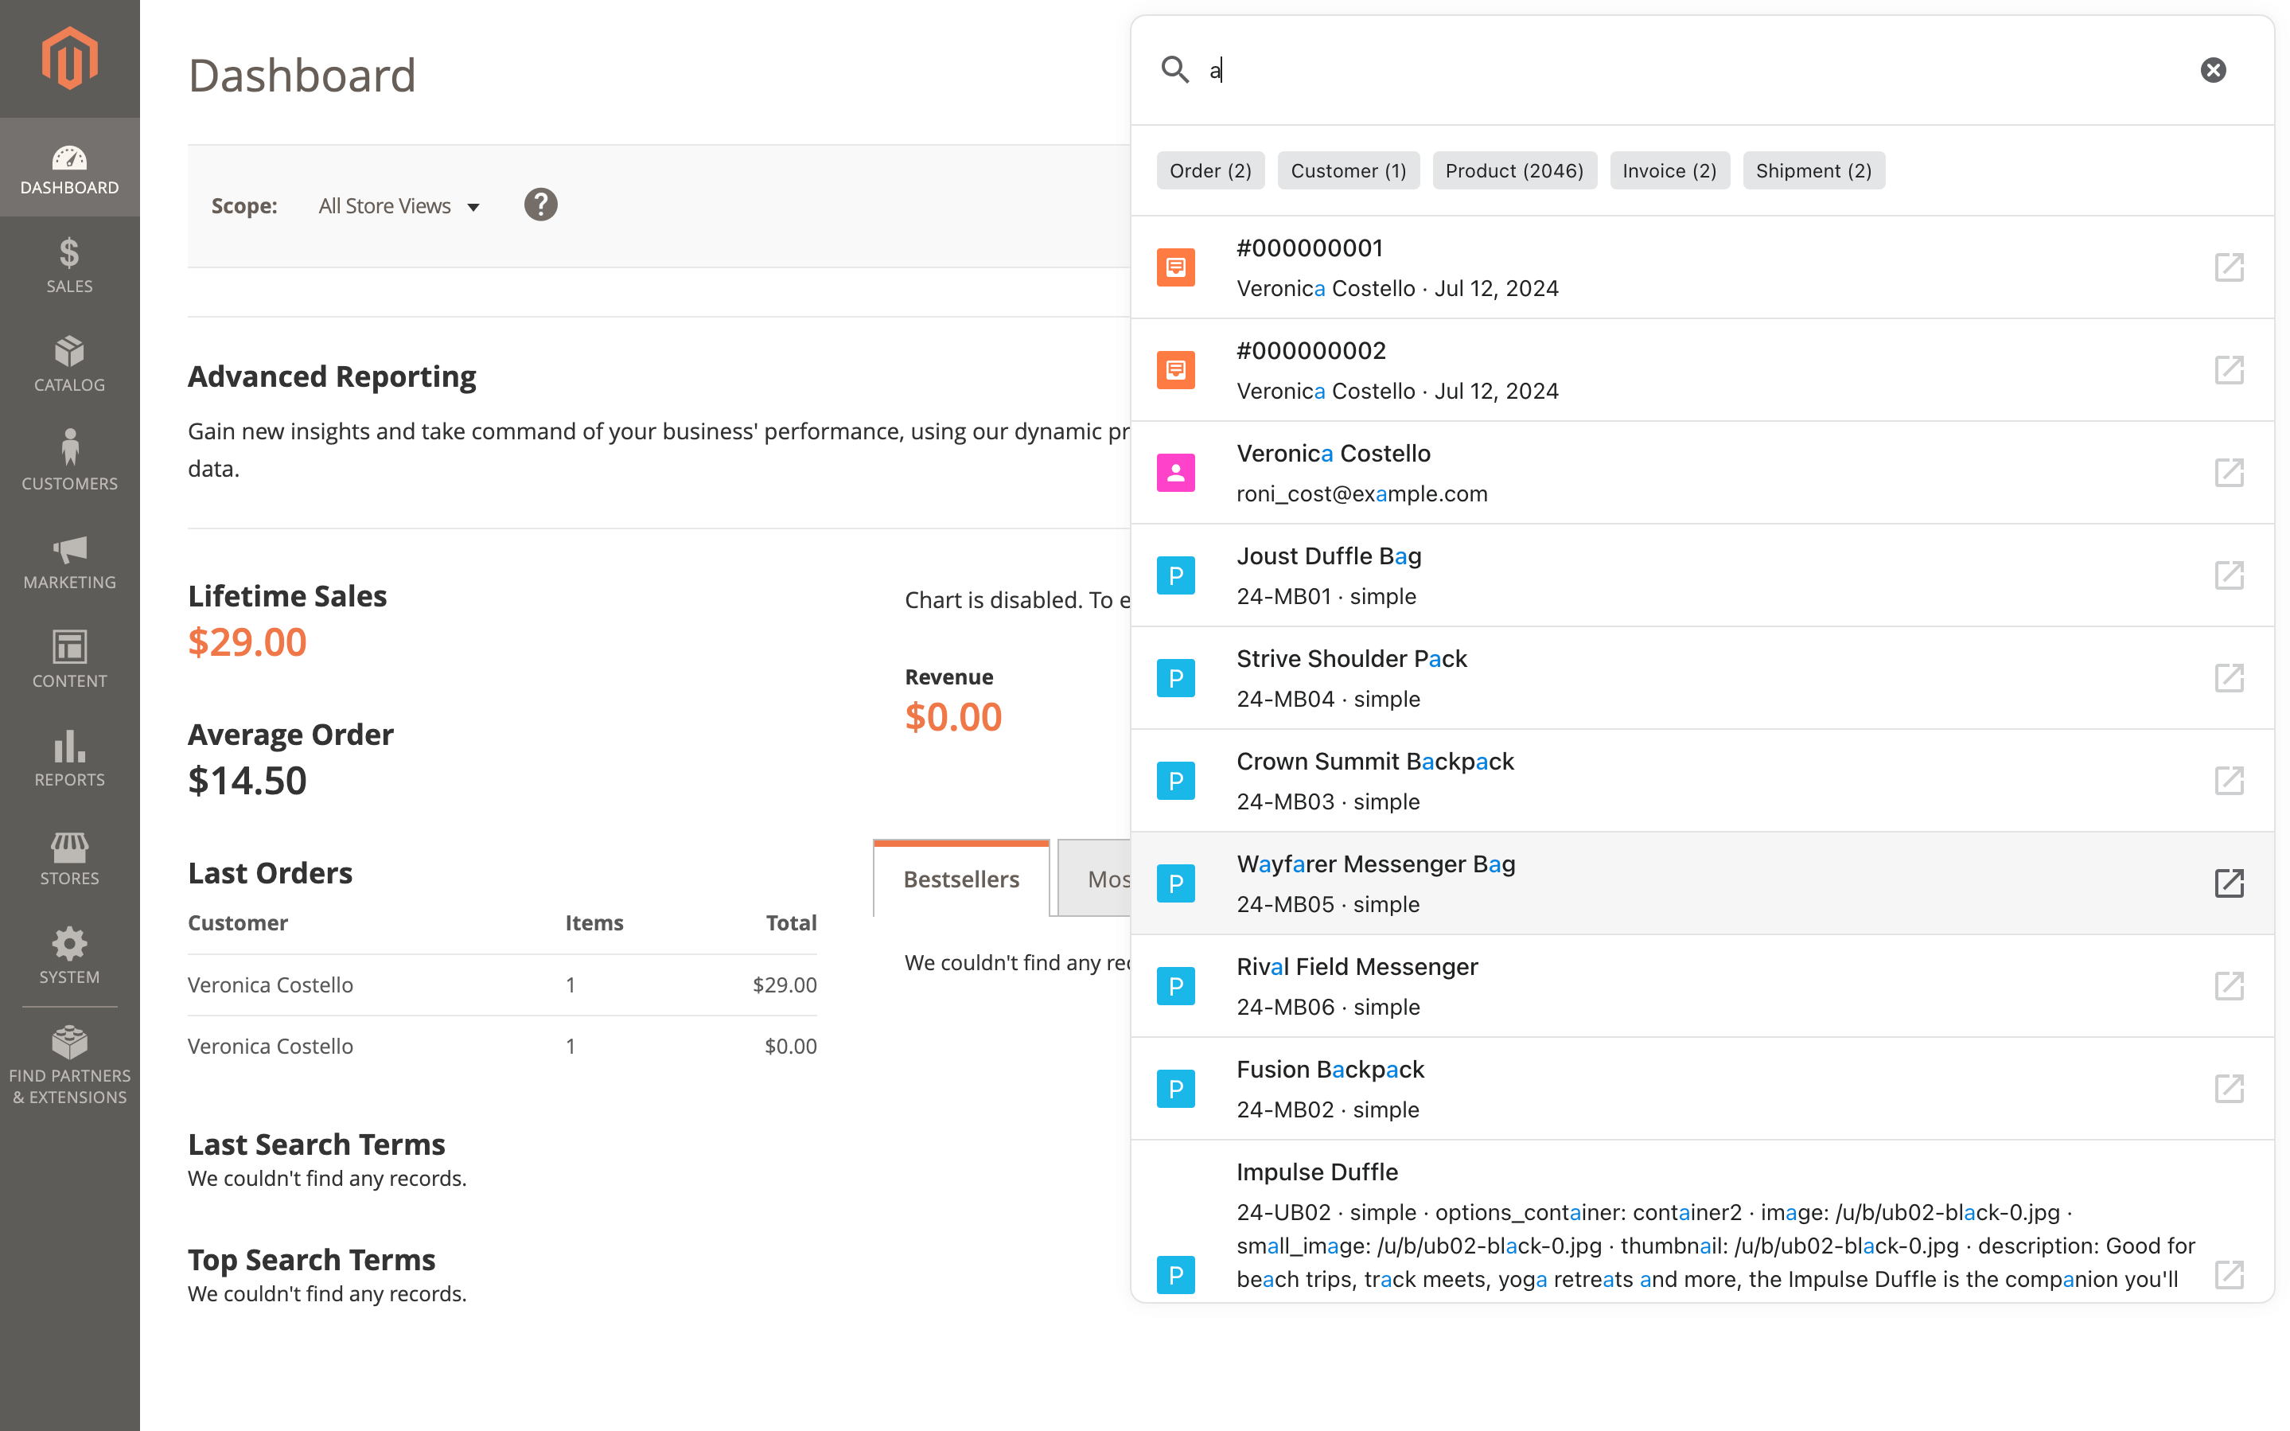Expand the All Store Views scope dropdown
This screenshot has width=2290, height=1431.
[398, 206]
